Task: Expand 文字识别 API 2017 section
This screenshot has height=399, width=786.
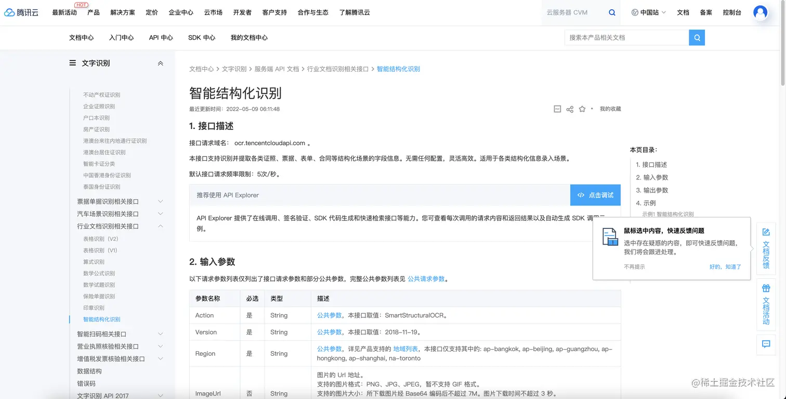Action: [160, 396]
